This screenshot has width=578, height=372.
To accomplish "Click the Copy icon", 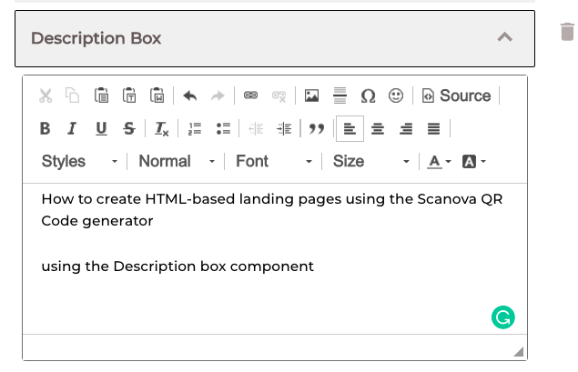I will (72, 96).
